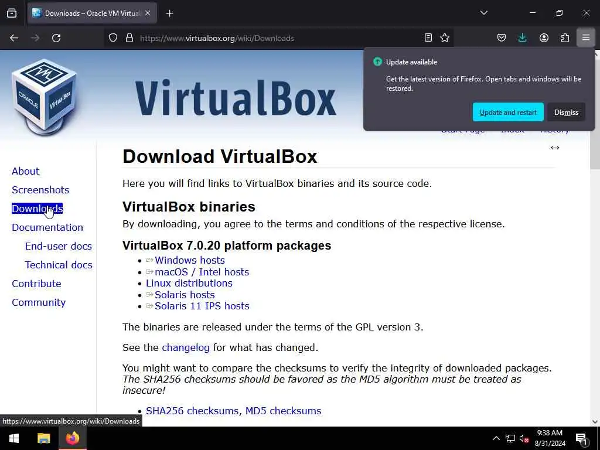Screen dimensions: 600x450
Task: Open the notification center icon
Action: [x=581, y=438]
